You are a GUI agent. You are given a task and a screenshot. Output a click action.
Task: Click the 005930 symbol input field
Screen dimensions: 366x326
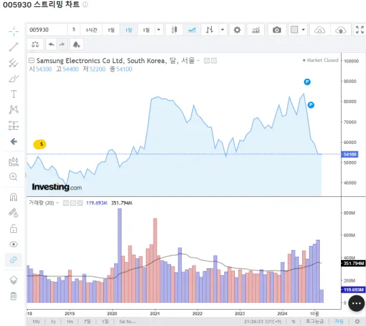(x=47, y=30)
